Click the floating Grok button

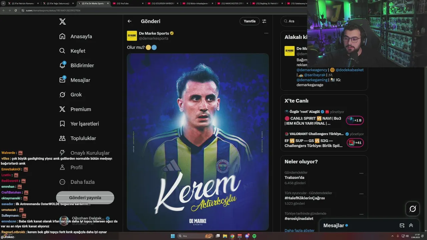pos(413,209)
